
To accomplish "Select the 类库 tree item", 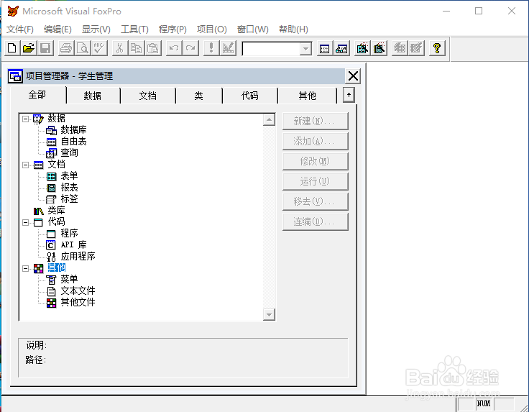I will (56, 211).
